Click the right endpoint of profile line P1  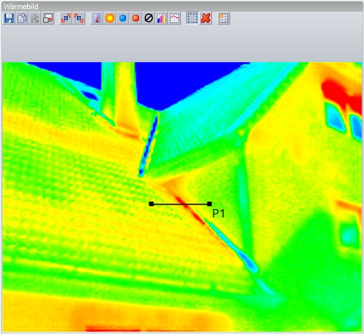pos(209,204)
